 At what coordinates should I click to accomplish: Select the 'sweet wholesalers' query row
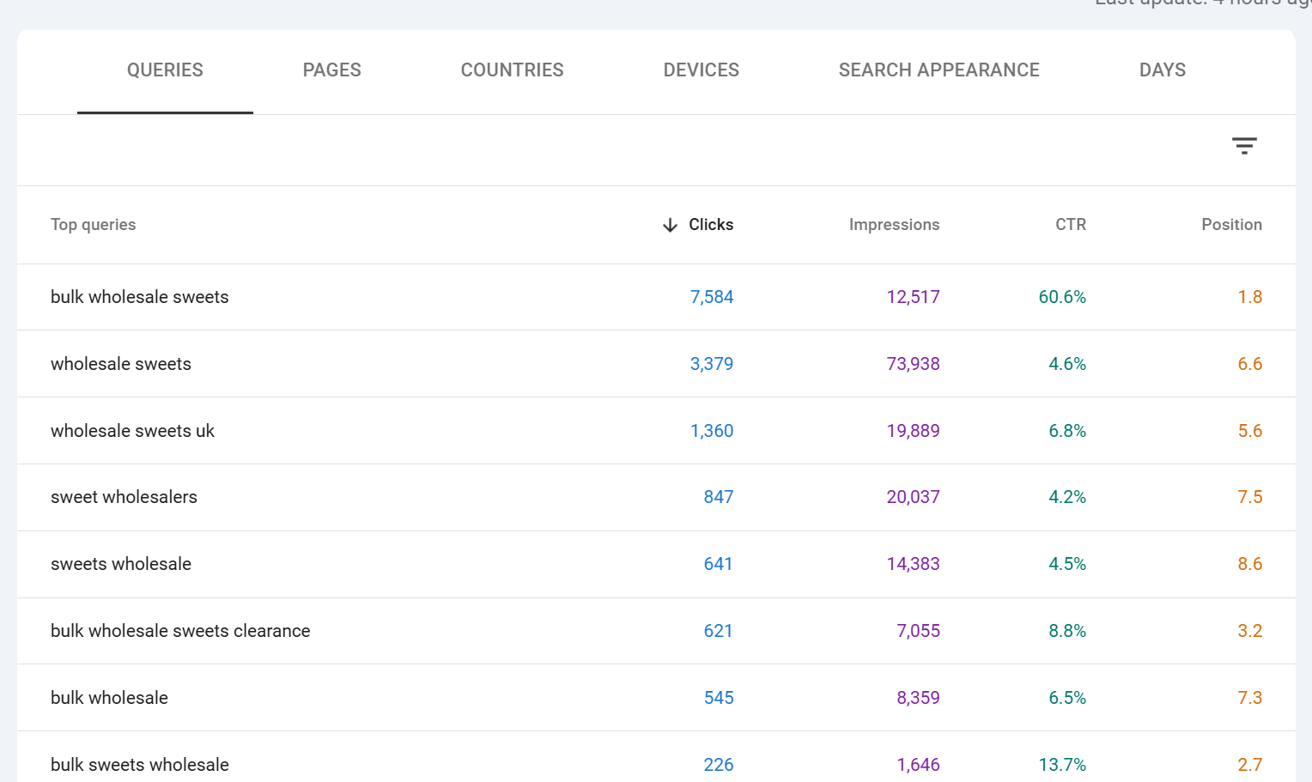[124, 497]
